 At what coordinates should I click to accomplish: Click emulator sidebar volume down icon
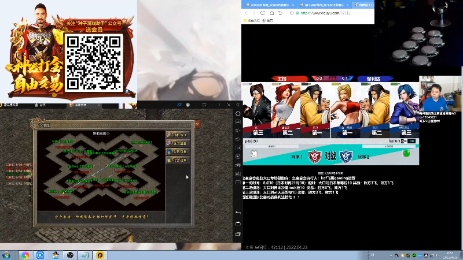(238, 131)
